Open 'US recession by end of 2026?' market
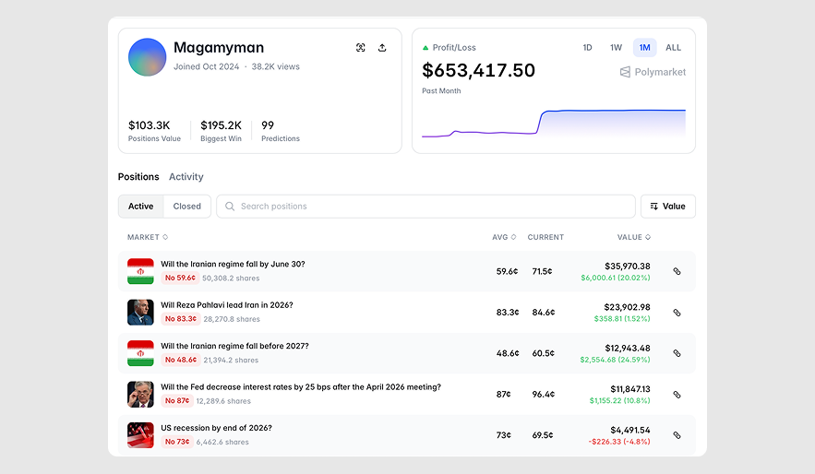This screenshot has height=474, width=815. [x=216, y=428]
